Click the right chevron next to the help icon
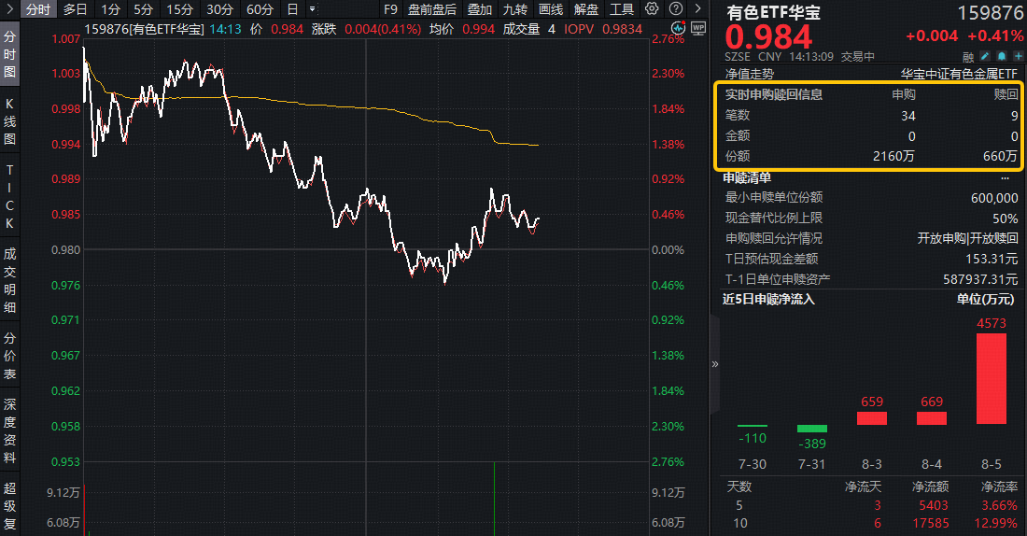The width and height of the screenshot is (1027, 536). (x=697, y=8)
